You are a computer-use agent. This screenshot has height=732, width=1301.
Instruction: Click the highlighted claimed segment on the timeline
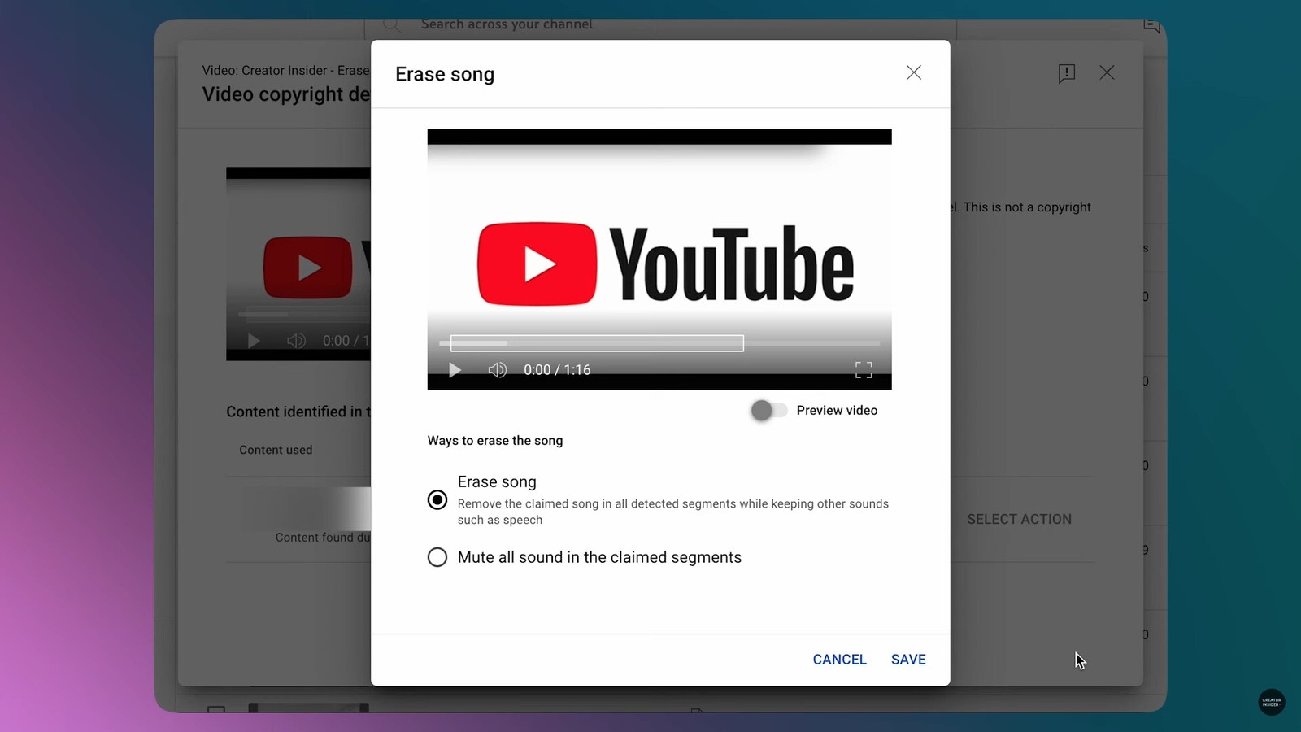point(597,343)
